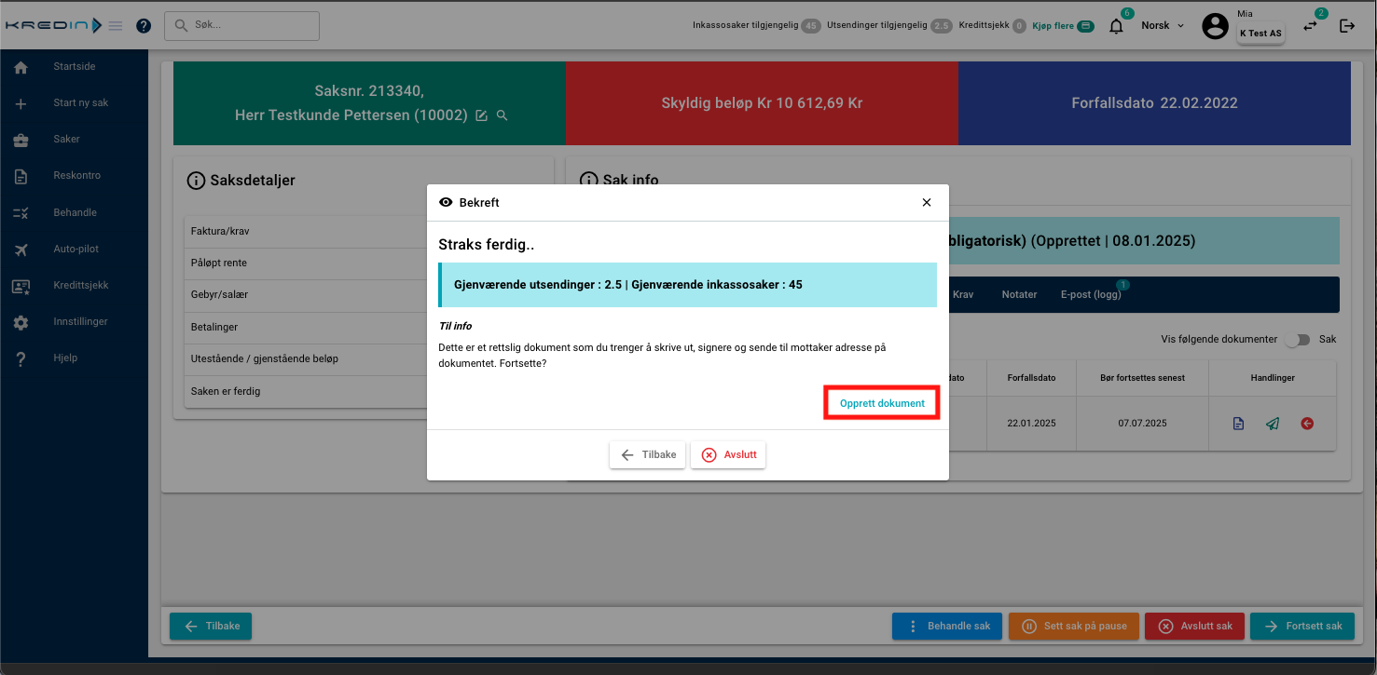Collapse the sidebar with hamburger icon
The width and height of the screenshot is (1377, 675).
116,26
